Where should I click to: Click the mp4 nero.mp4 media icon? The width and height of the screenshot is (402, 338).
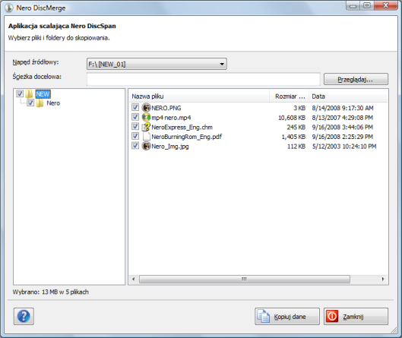point(146,118)
